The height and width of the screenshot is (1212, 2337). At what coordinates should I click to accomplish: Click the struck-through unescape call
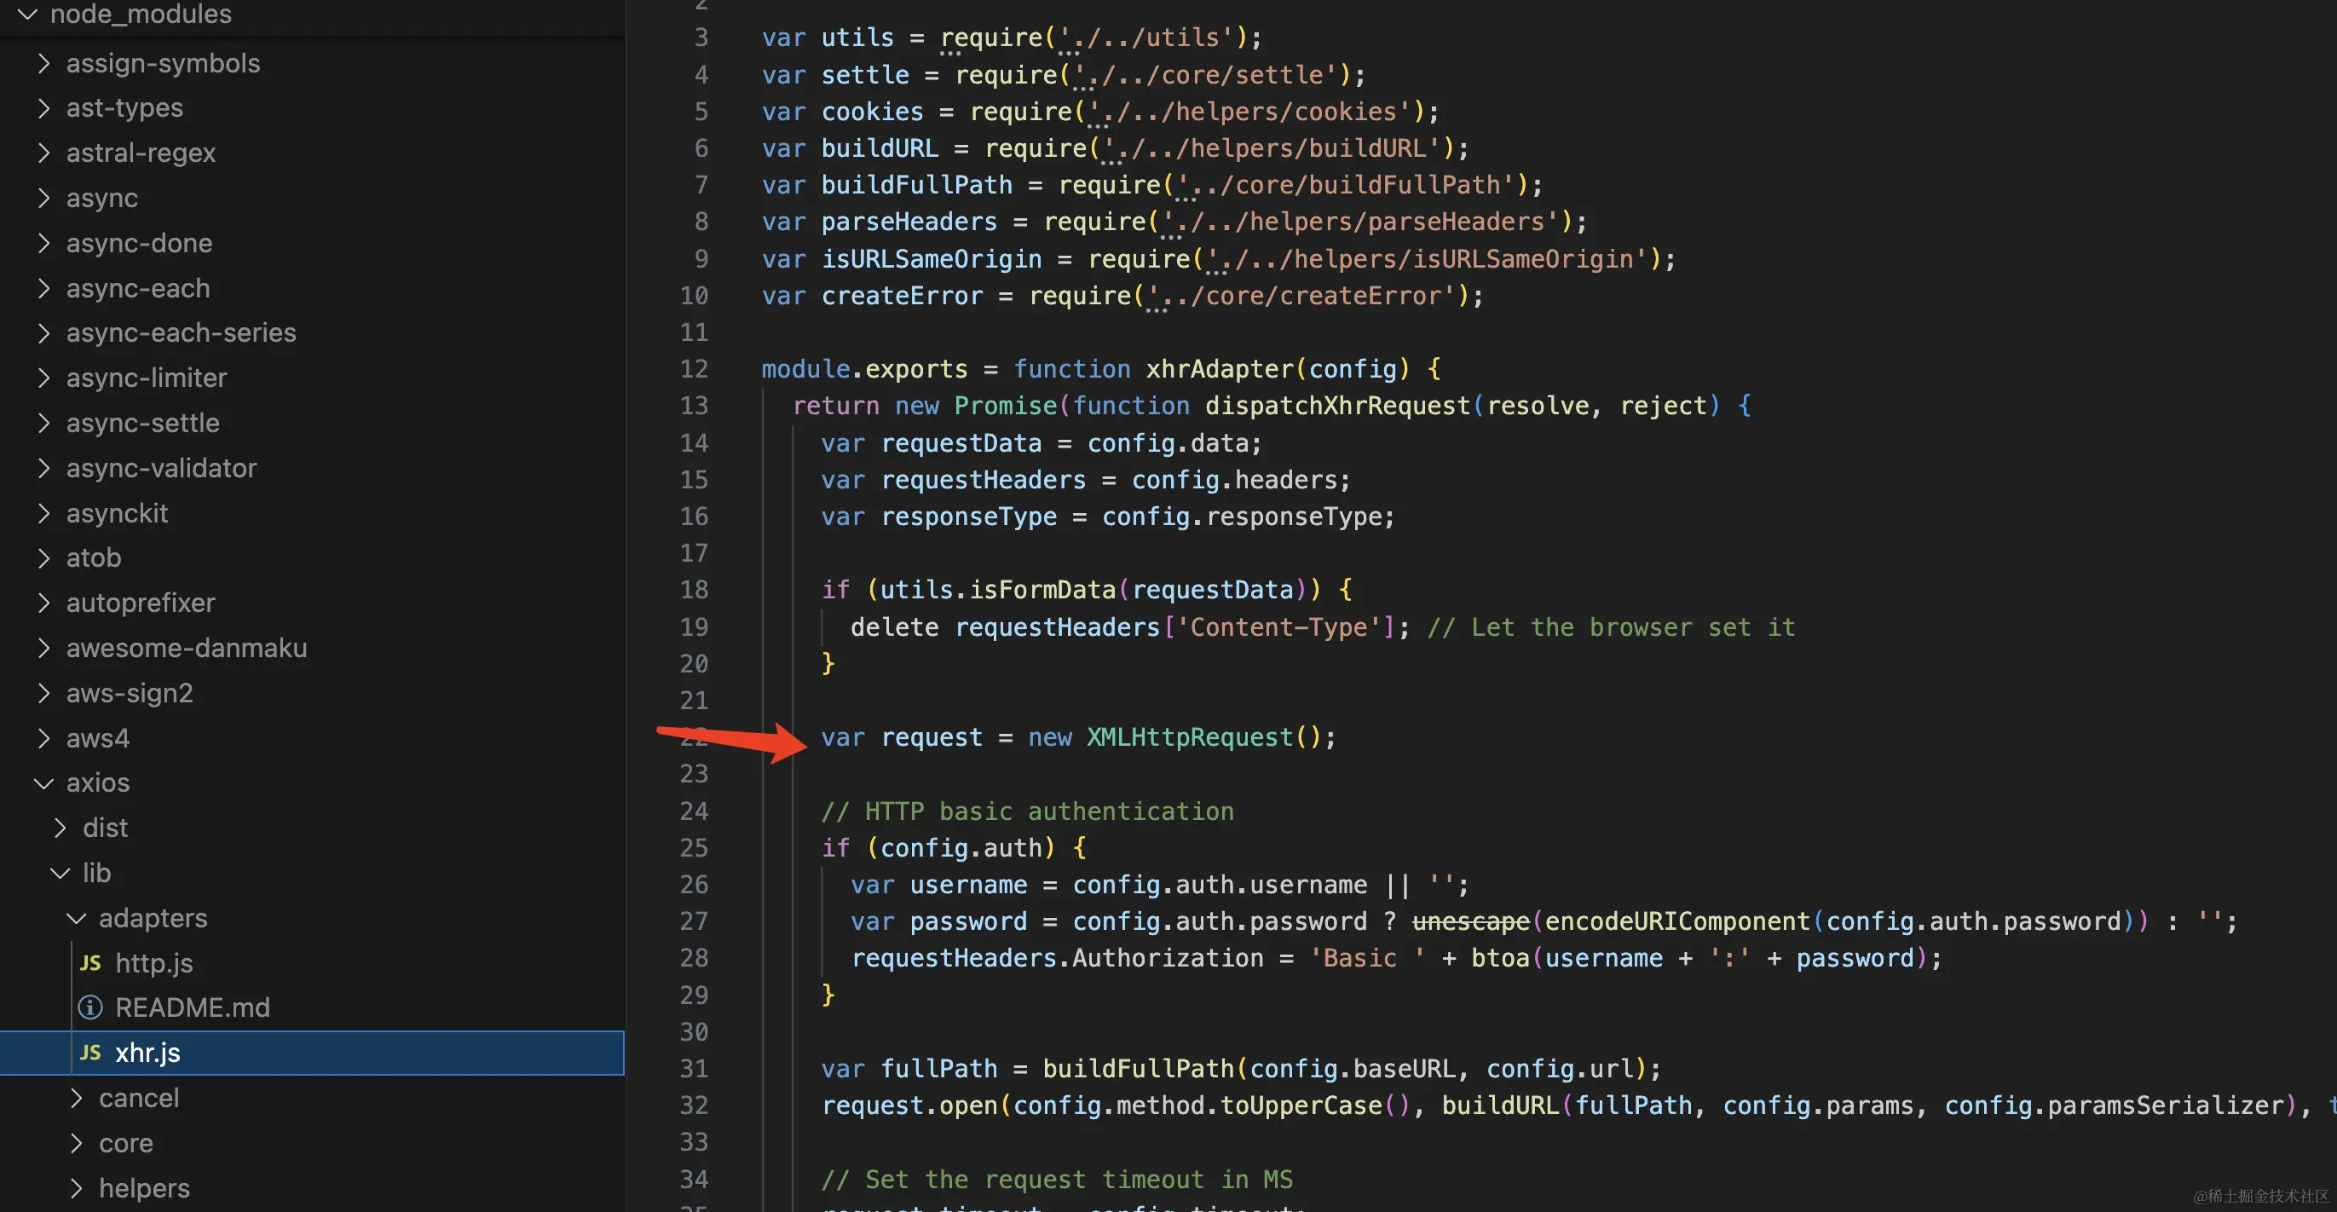pos(1472,921)
